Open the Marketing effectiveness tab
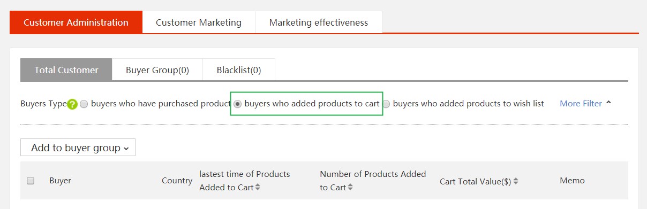The height and width of the screenshot is (209, 647). pos(319,22)
